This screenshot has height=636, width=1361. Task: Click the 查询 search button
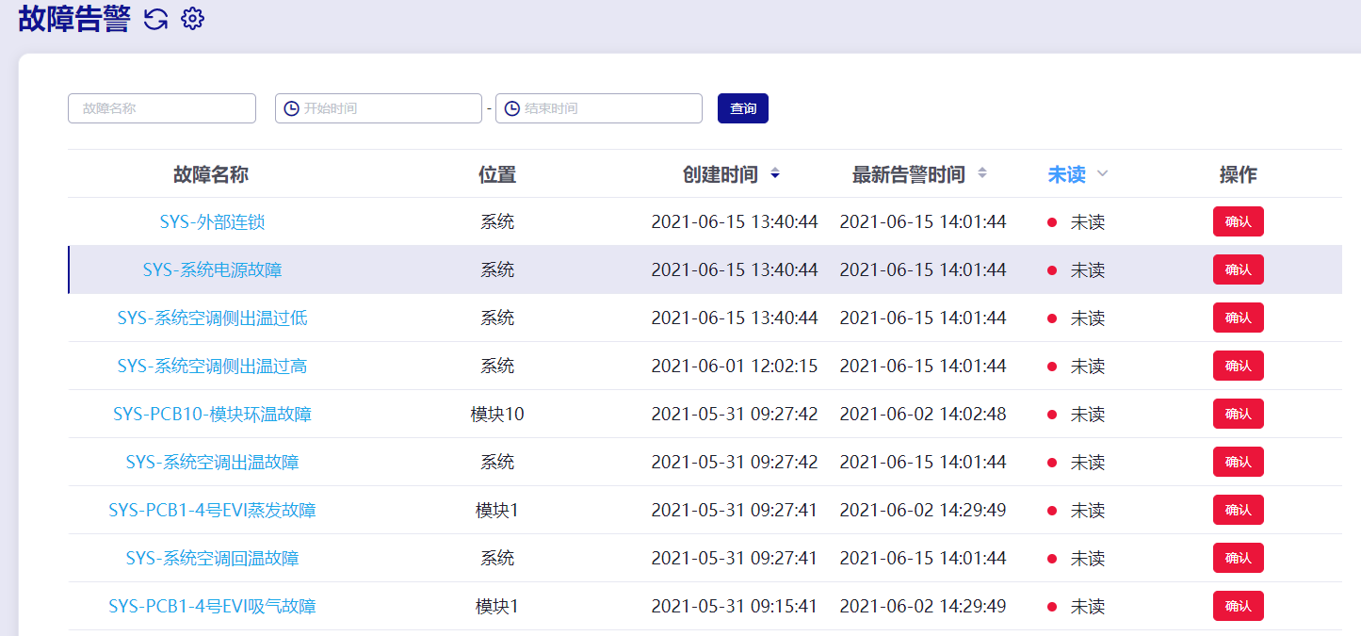pos(743,108)
